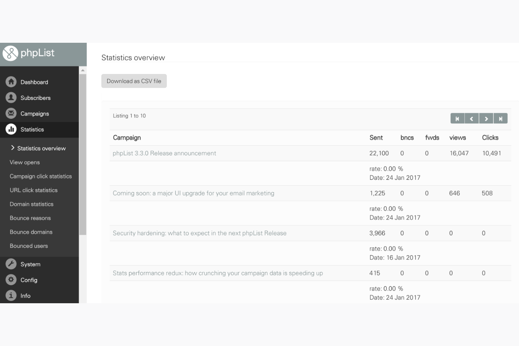519x346 pixels.
Task: Go to first page of listing
Action: pyautogui.click(x=457, y=119)
